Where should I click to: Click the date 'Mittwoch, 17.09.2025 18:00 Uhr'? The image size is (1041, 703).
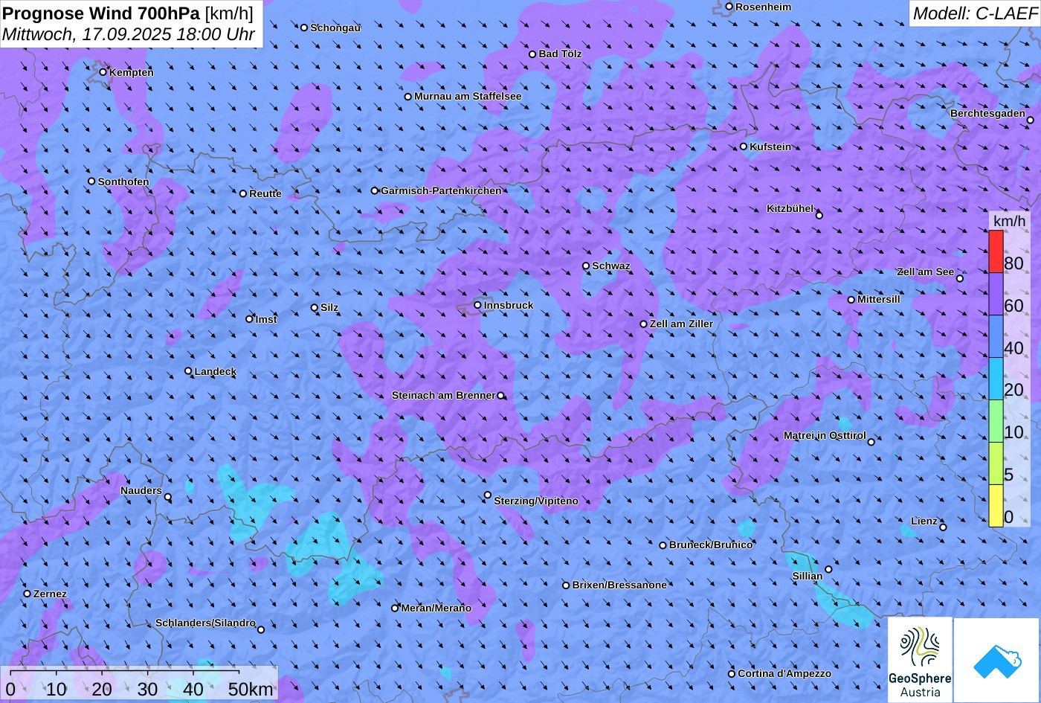click(x=129, y=34)
